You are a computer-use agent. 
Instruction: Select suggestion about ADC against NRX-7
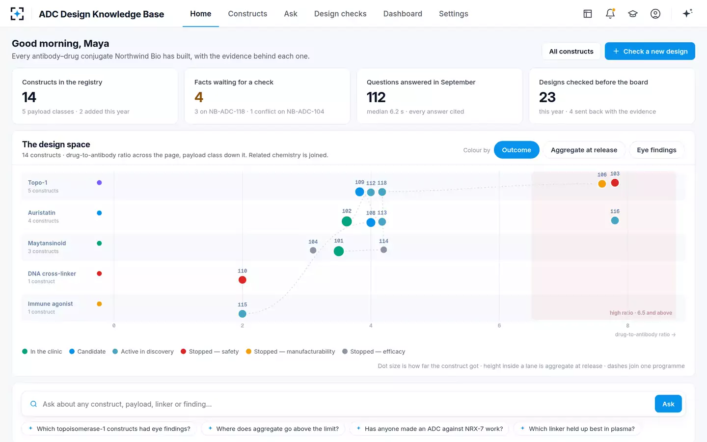[430, 429]
